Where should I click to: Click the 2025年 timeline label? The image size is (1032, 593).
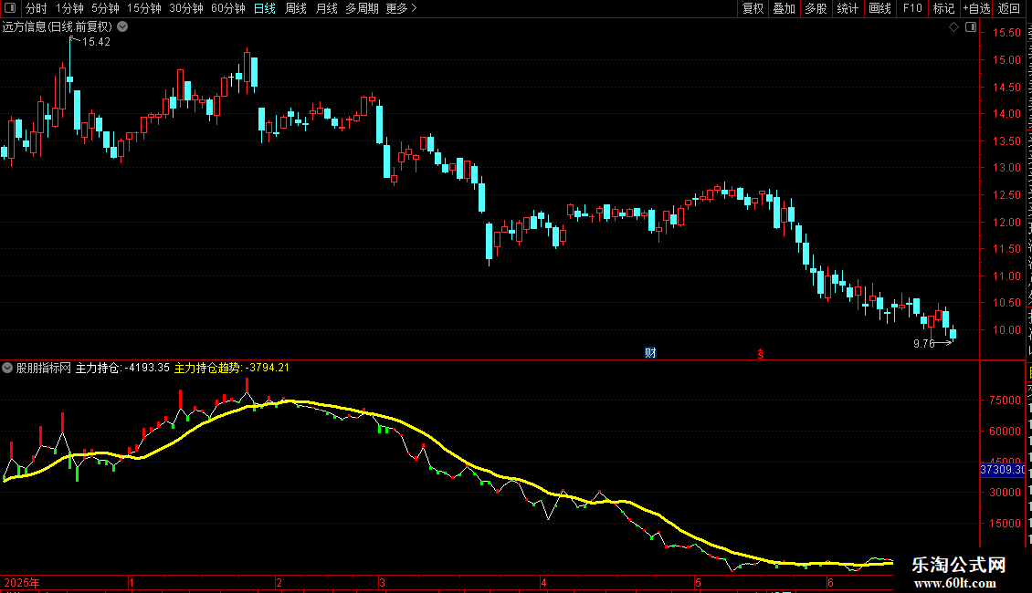22,582
